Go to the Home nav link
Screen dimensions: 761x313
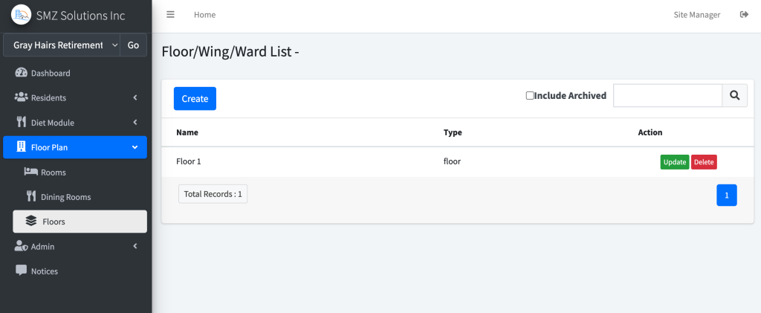point(204,15)
